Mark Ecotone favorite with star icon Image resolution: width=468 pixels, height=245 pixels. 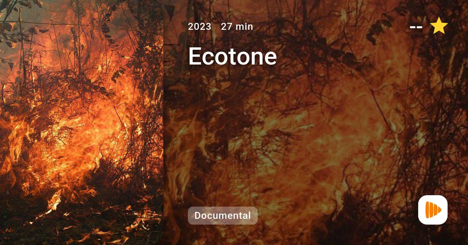(439, 26)
